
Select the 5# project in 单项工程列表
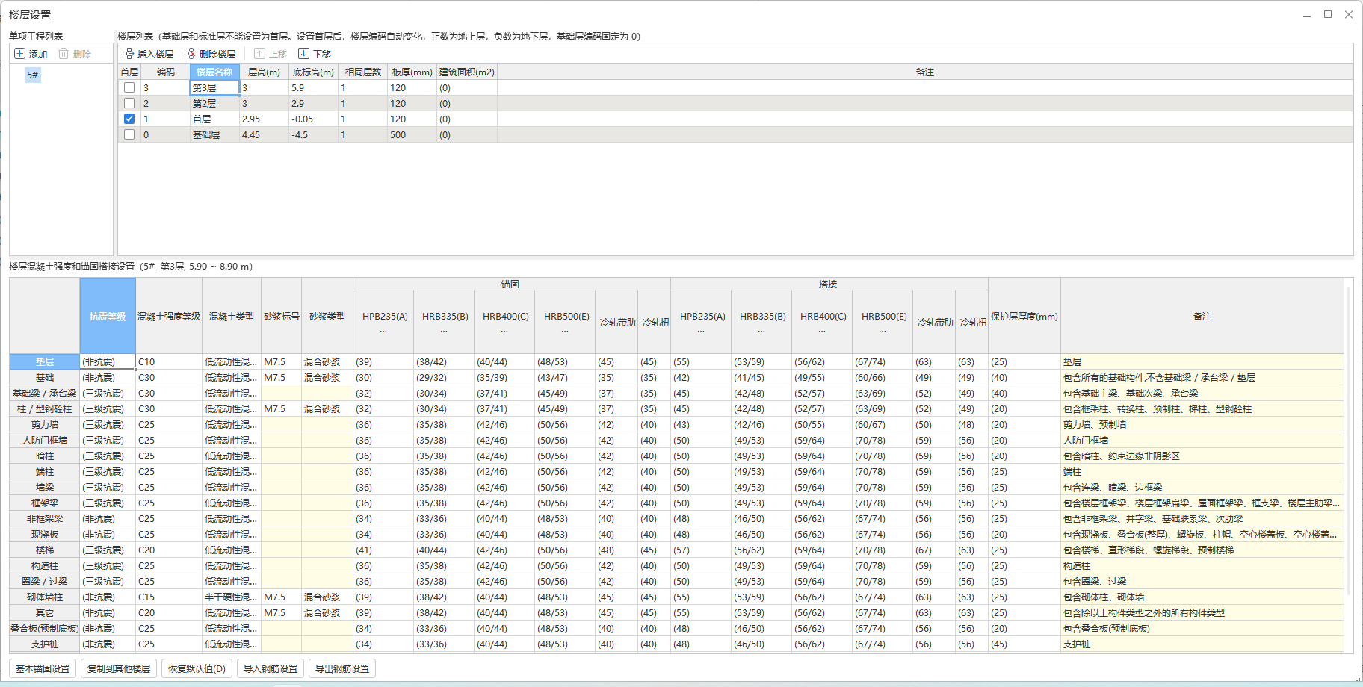click(x=32, y=75)
